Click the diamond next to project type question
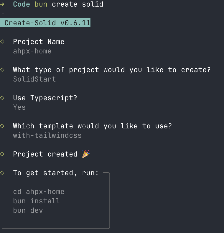The width and height of the screenshot is (224, 233). click(x=2, y=70)
